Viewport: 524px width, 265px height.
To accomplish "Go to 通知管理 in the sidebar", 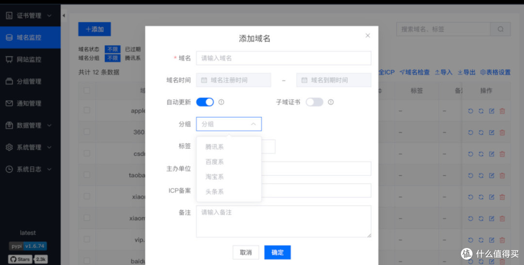I will click(30, 103).
